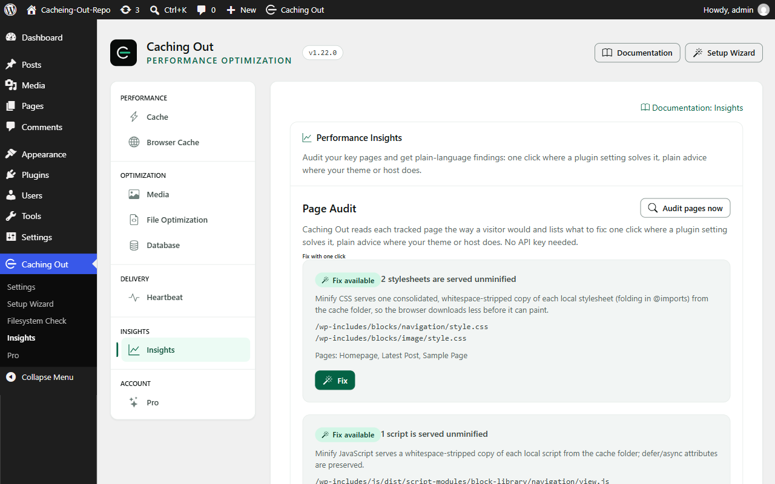This screenshot has height=484, width=775.
Task: Open the Users menu
Action: 48,195
